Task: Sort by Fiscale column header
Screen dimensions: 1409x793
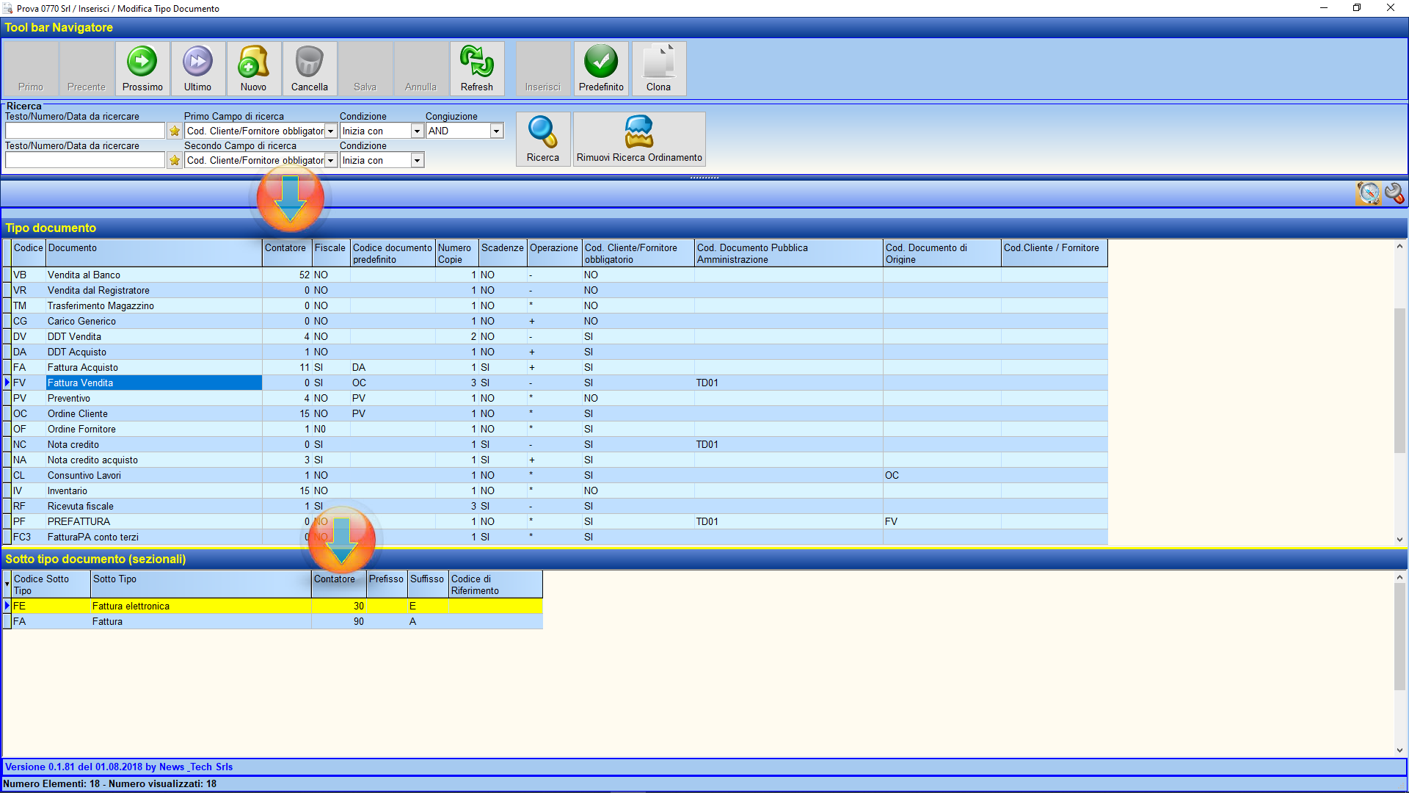Action: tap(331, 253)
